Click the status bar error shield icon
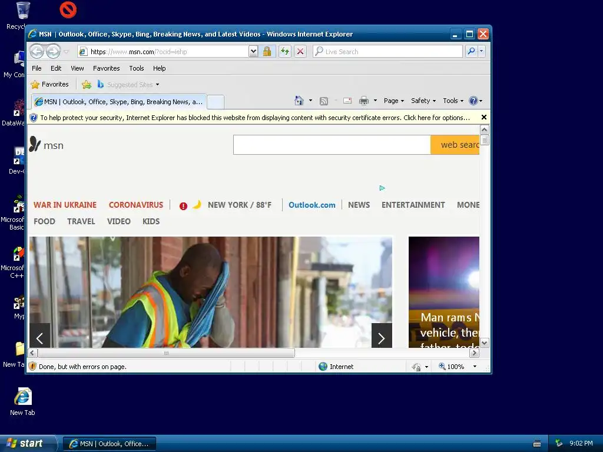603x452 pixels. tap(33, 366)
